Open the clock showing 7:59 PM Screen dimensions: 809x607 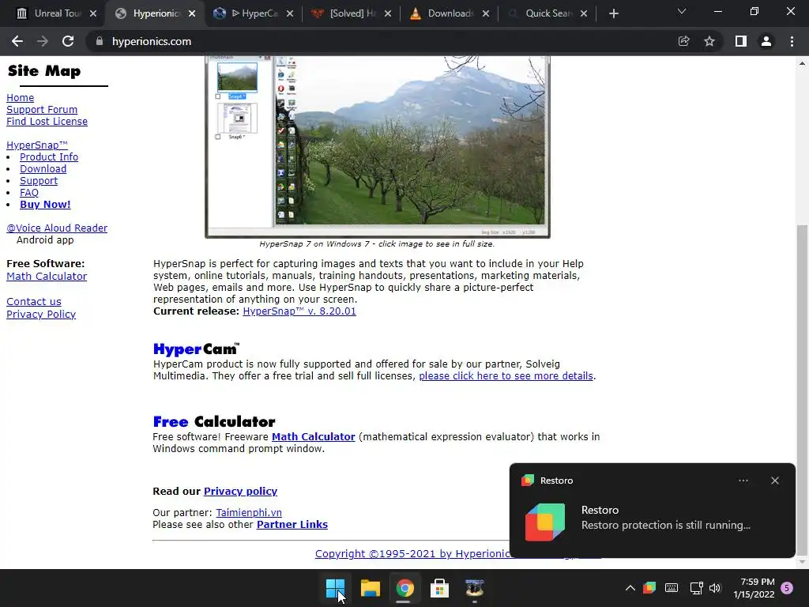(754, 588)
